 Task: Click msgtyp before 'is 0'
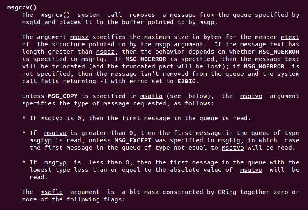(x=52, y=119)
